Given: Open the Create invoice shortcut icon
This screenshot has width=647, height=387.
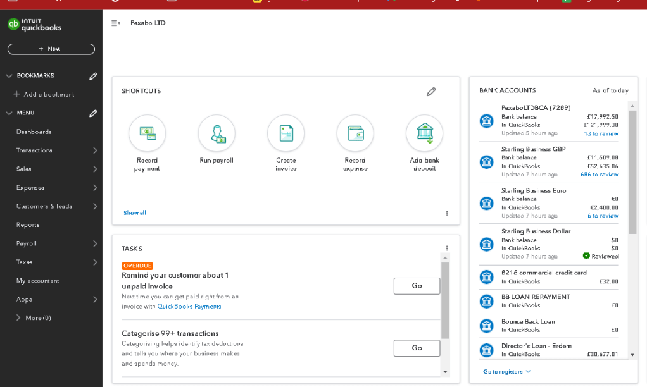Looking at the screenshot, I should (x=286, y=133).
